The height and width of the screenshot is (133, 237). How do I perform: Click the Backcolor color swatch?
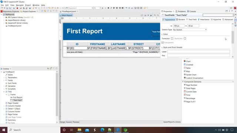coord(185,38)
